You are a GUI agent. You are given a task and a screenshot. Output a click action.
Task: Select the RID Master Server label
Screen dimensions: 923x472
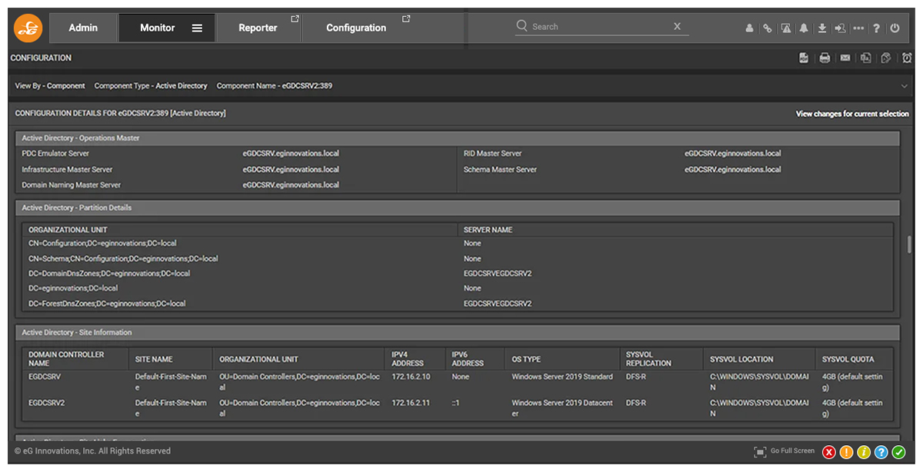click(x=492, y=154)
